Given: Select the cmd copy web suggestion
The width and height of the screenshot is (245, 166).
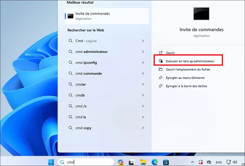Looking at the screenshot, I should tap(107, 128).
